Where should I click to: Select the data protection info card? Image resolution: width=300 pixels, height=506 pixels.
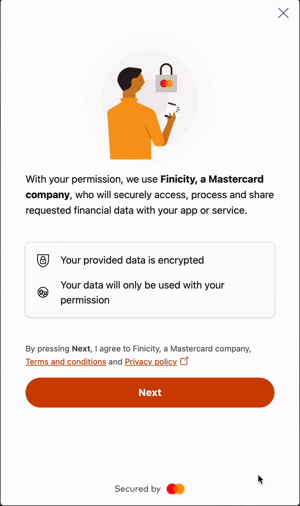[x=150, y=279]
